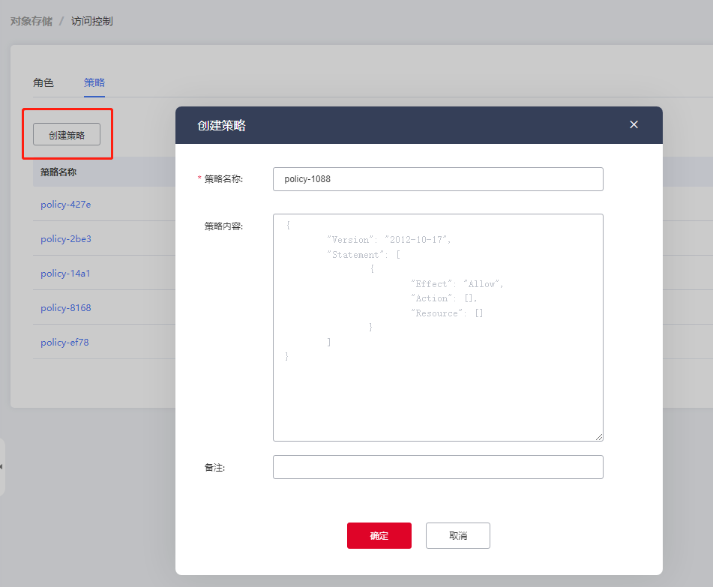Focus the empty 备注 input field
Viewport: 713px width, 587px height.
tap(438, 467)
